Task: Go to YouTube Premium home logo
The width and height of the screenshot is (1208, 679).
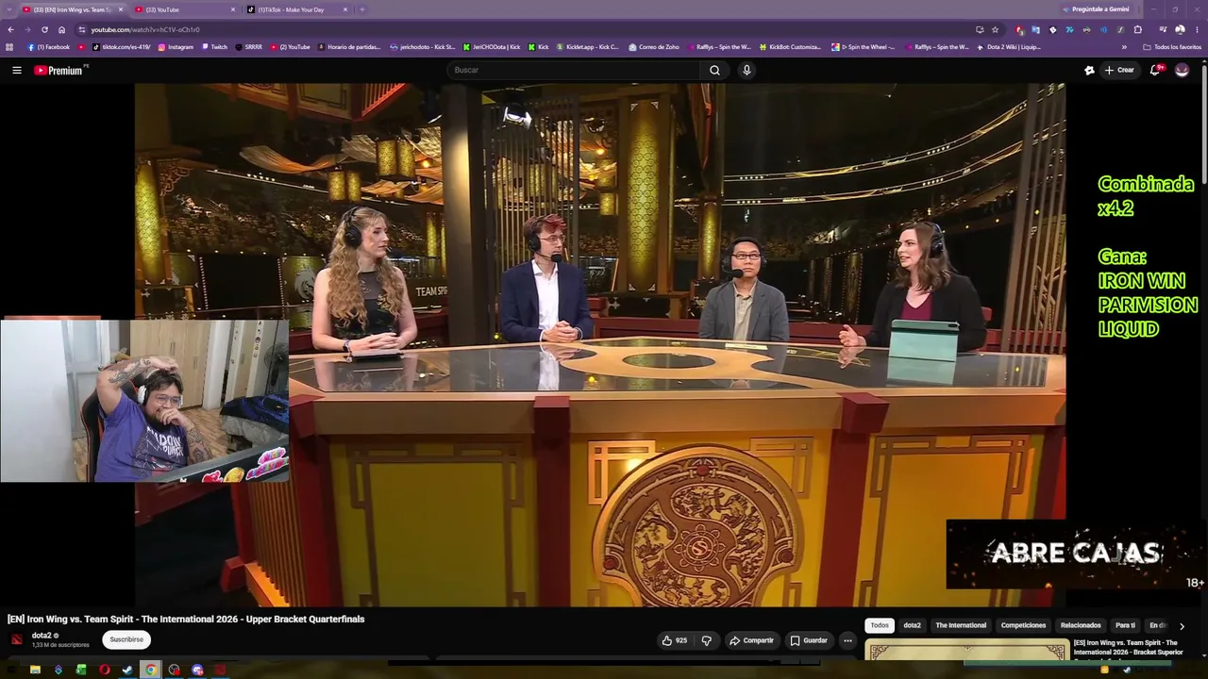Action: coord(60,70)
